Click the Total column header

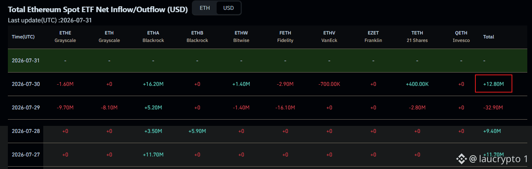pyautogui.click(x=489, y=37)
